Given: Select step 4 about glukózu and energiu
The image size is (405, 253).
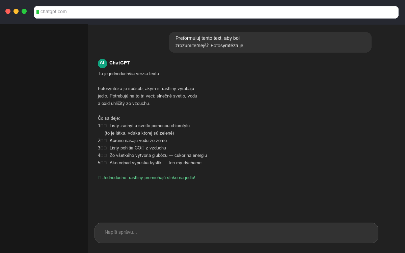Looking at the screenshot, I should pos(158,155).
